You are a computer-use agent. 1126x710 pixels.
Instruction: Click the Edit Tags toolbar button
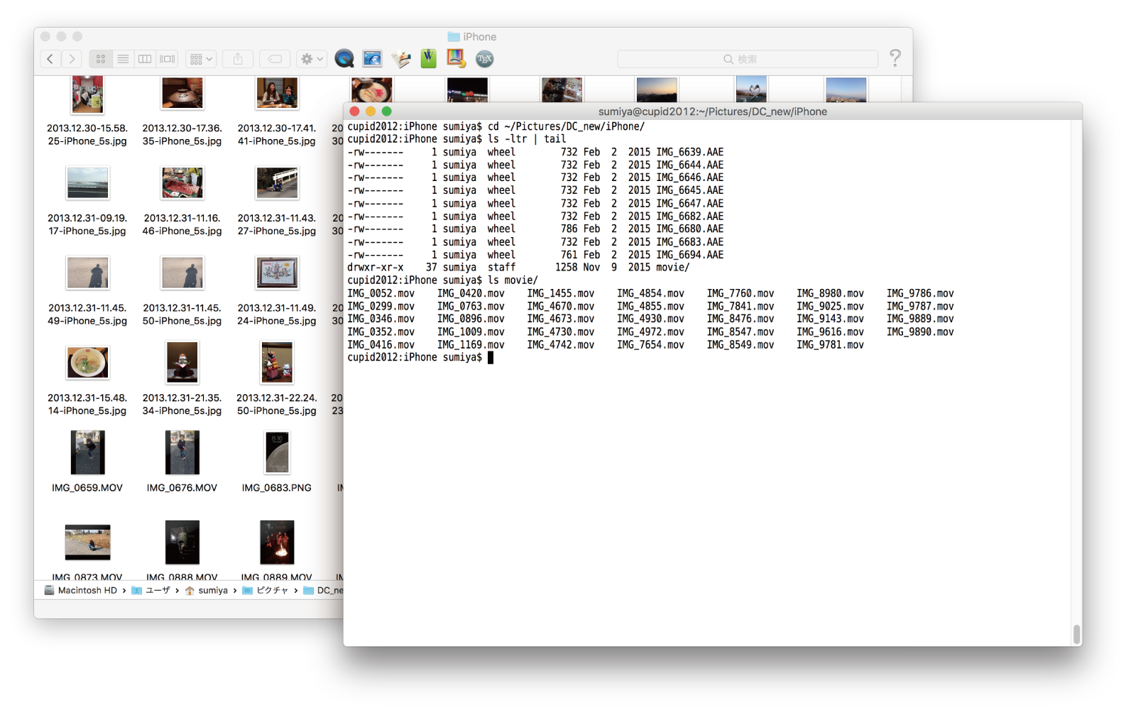(275, 59)
